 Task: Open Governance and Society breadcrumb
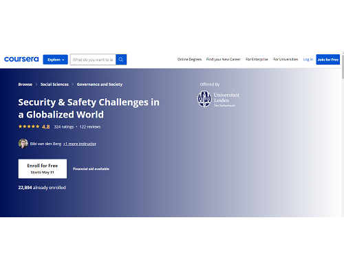coord(100,85)
